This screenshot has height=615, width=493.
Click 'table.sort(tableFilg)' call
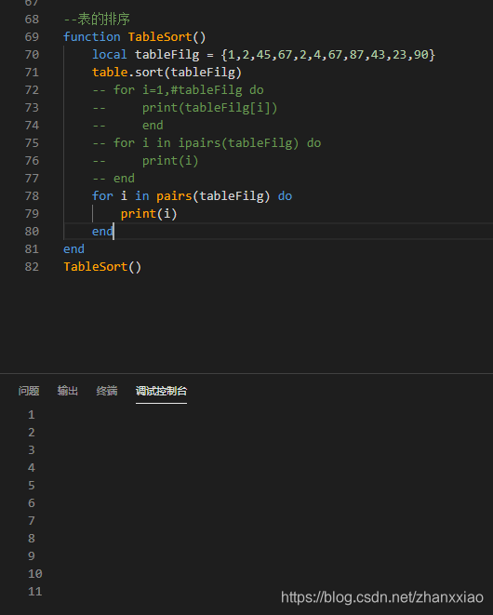[167, 73]
